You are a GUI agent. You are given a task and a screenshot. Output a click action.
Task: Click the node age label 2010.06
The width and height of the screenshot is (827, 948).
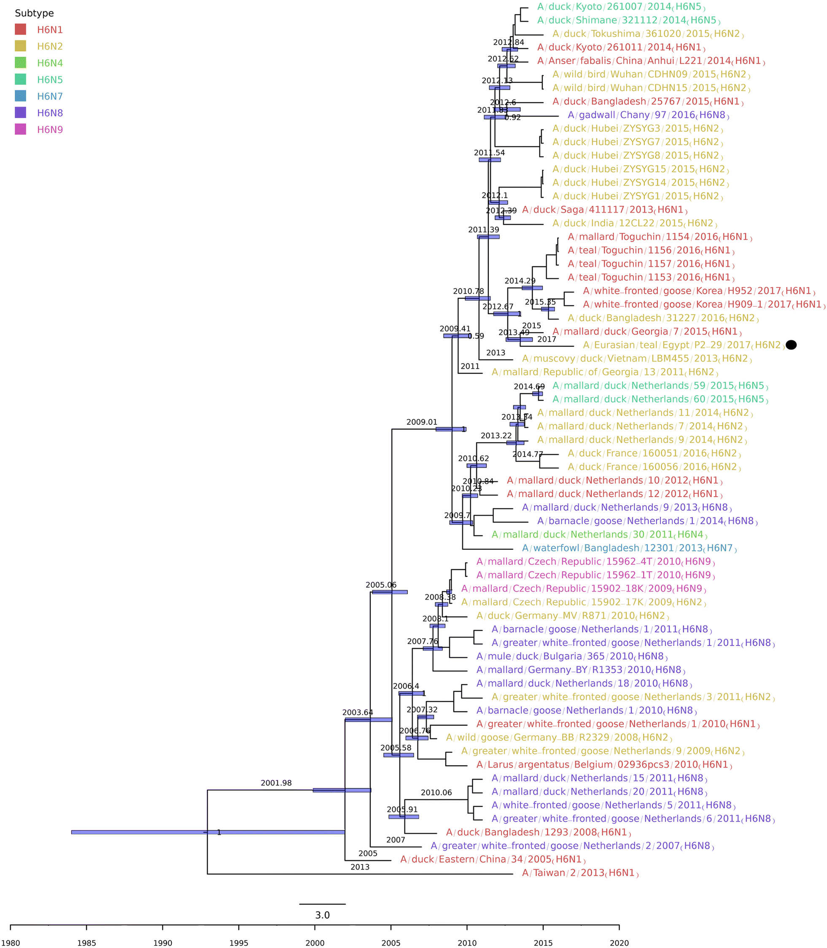click(436, 793)
